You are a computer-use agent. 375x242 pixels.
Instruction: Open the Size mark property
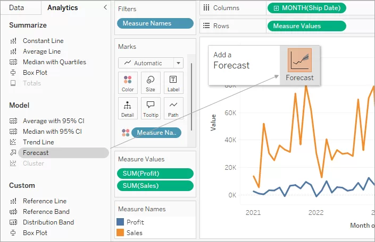coord(151,83)
